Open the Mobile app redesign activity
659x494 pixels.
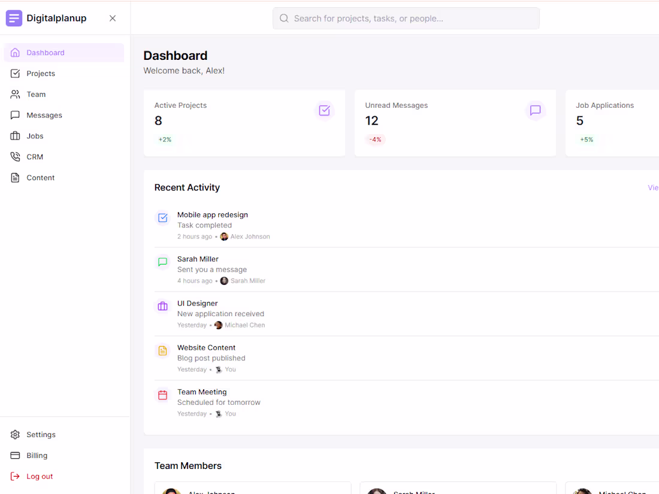point(213,214)
